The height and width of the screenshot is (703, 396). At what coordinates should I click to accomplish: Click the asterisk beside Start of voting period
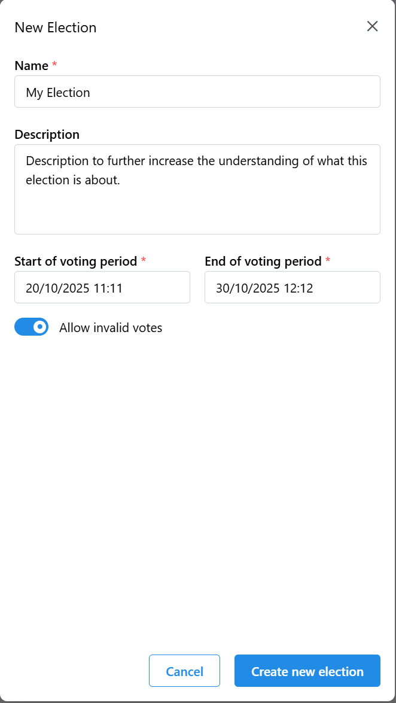click(x=144, y=261)
